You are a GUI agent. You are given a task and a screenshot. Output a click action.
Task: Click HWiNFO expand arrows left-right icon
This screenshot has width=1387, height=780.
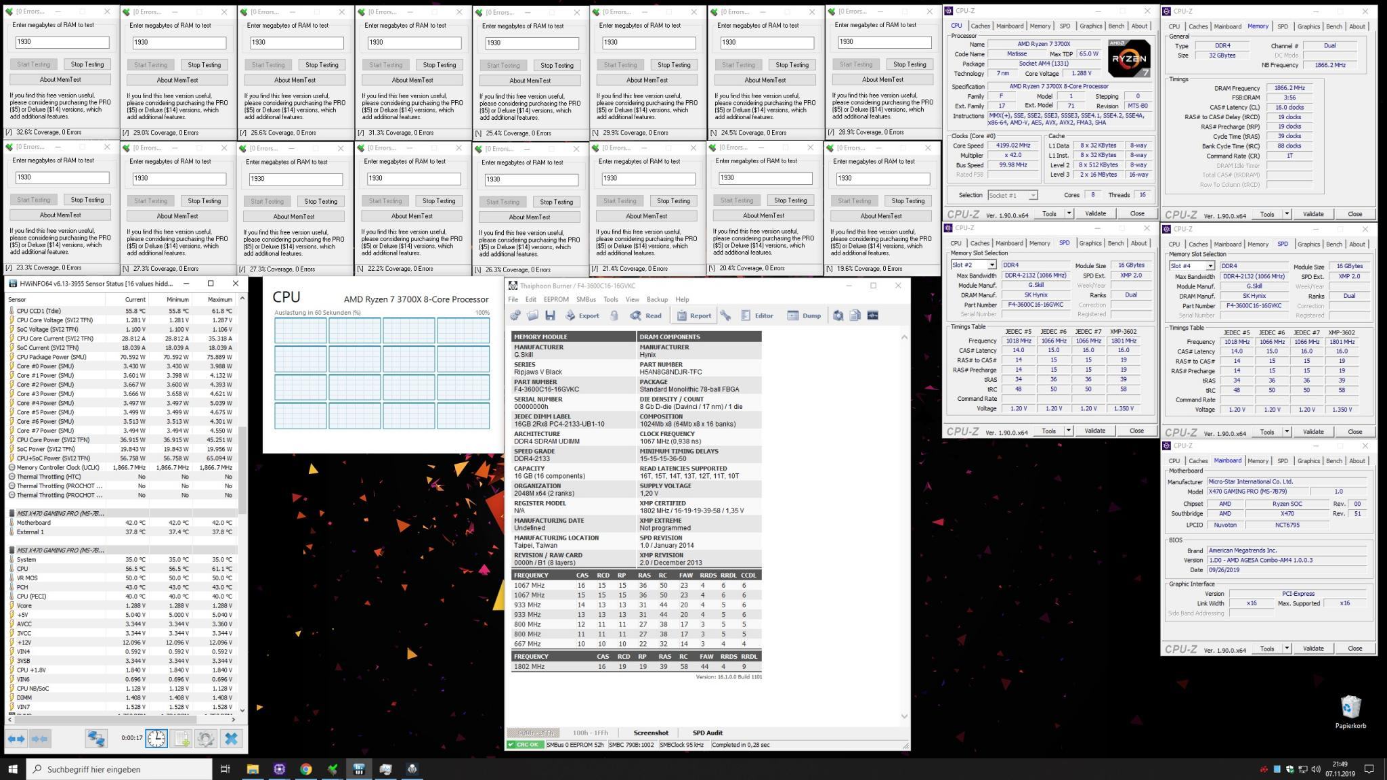click(x=17, y=739)
